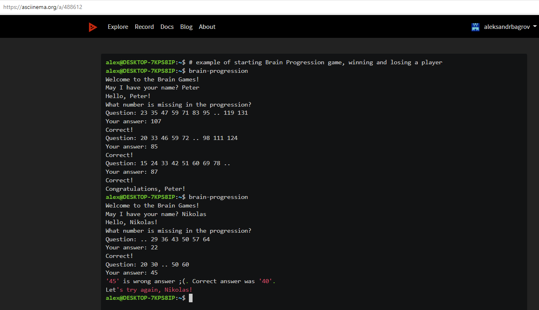
Task: Open the Explore page
Action: coord(118,26)
